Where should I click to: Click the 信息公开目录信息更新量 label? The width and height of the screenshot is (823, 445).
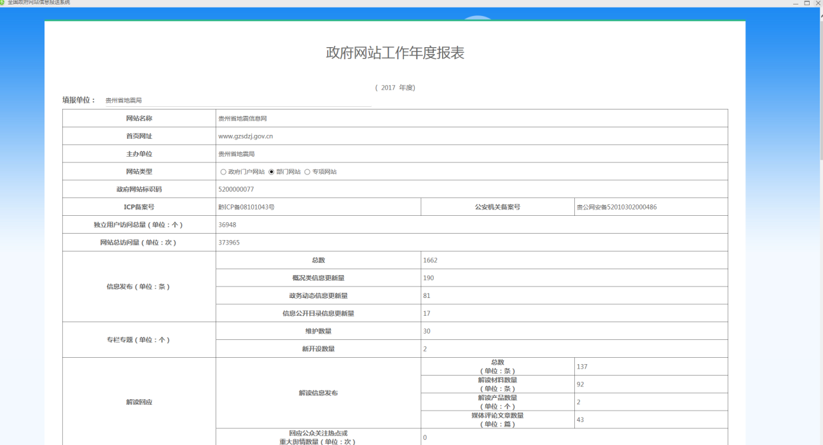[x=318, y=314]
